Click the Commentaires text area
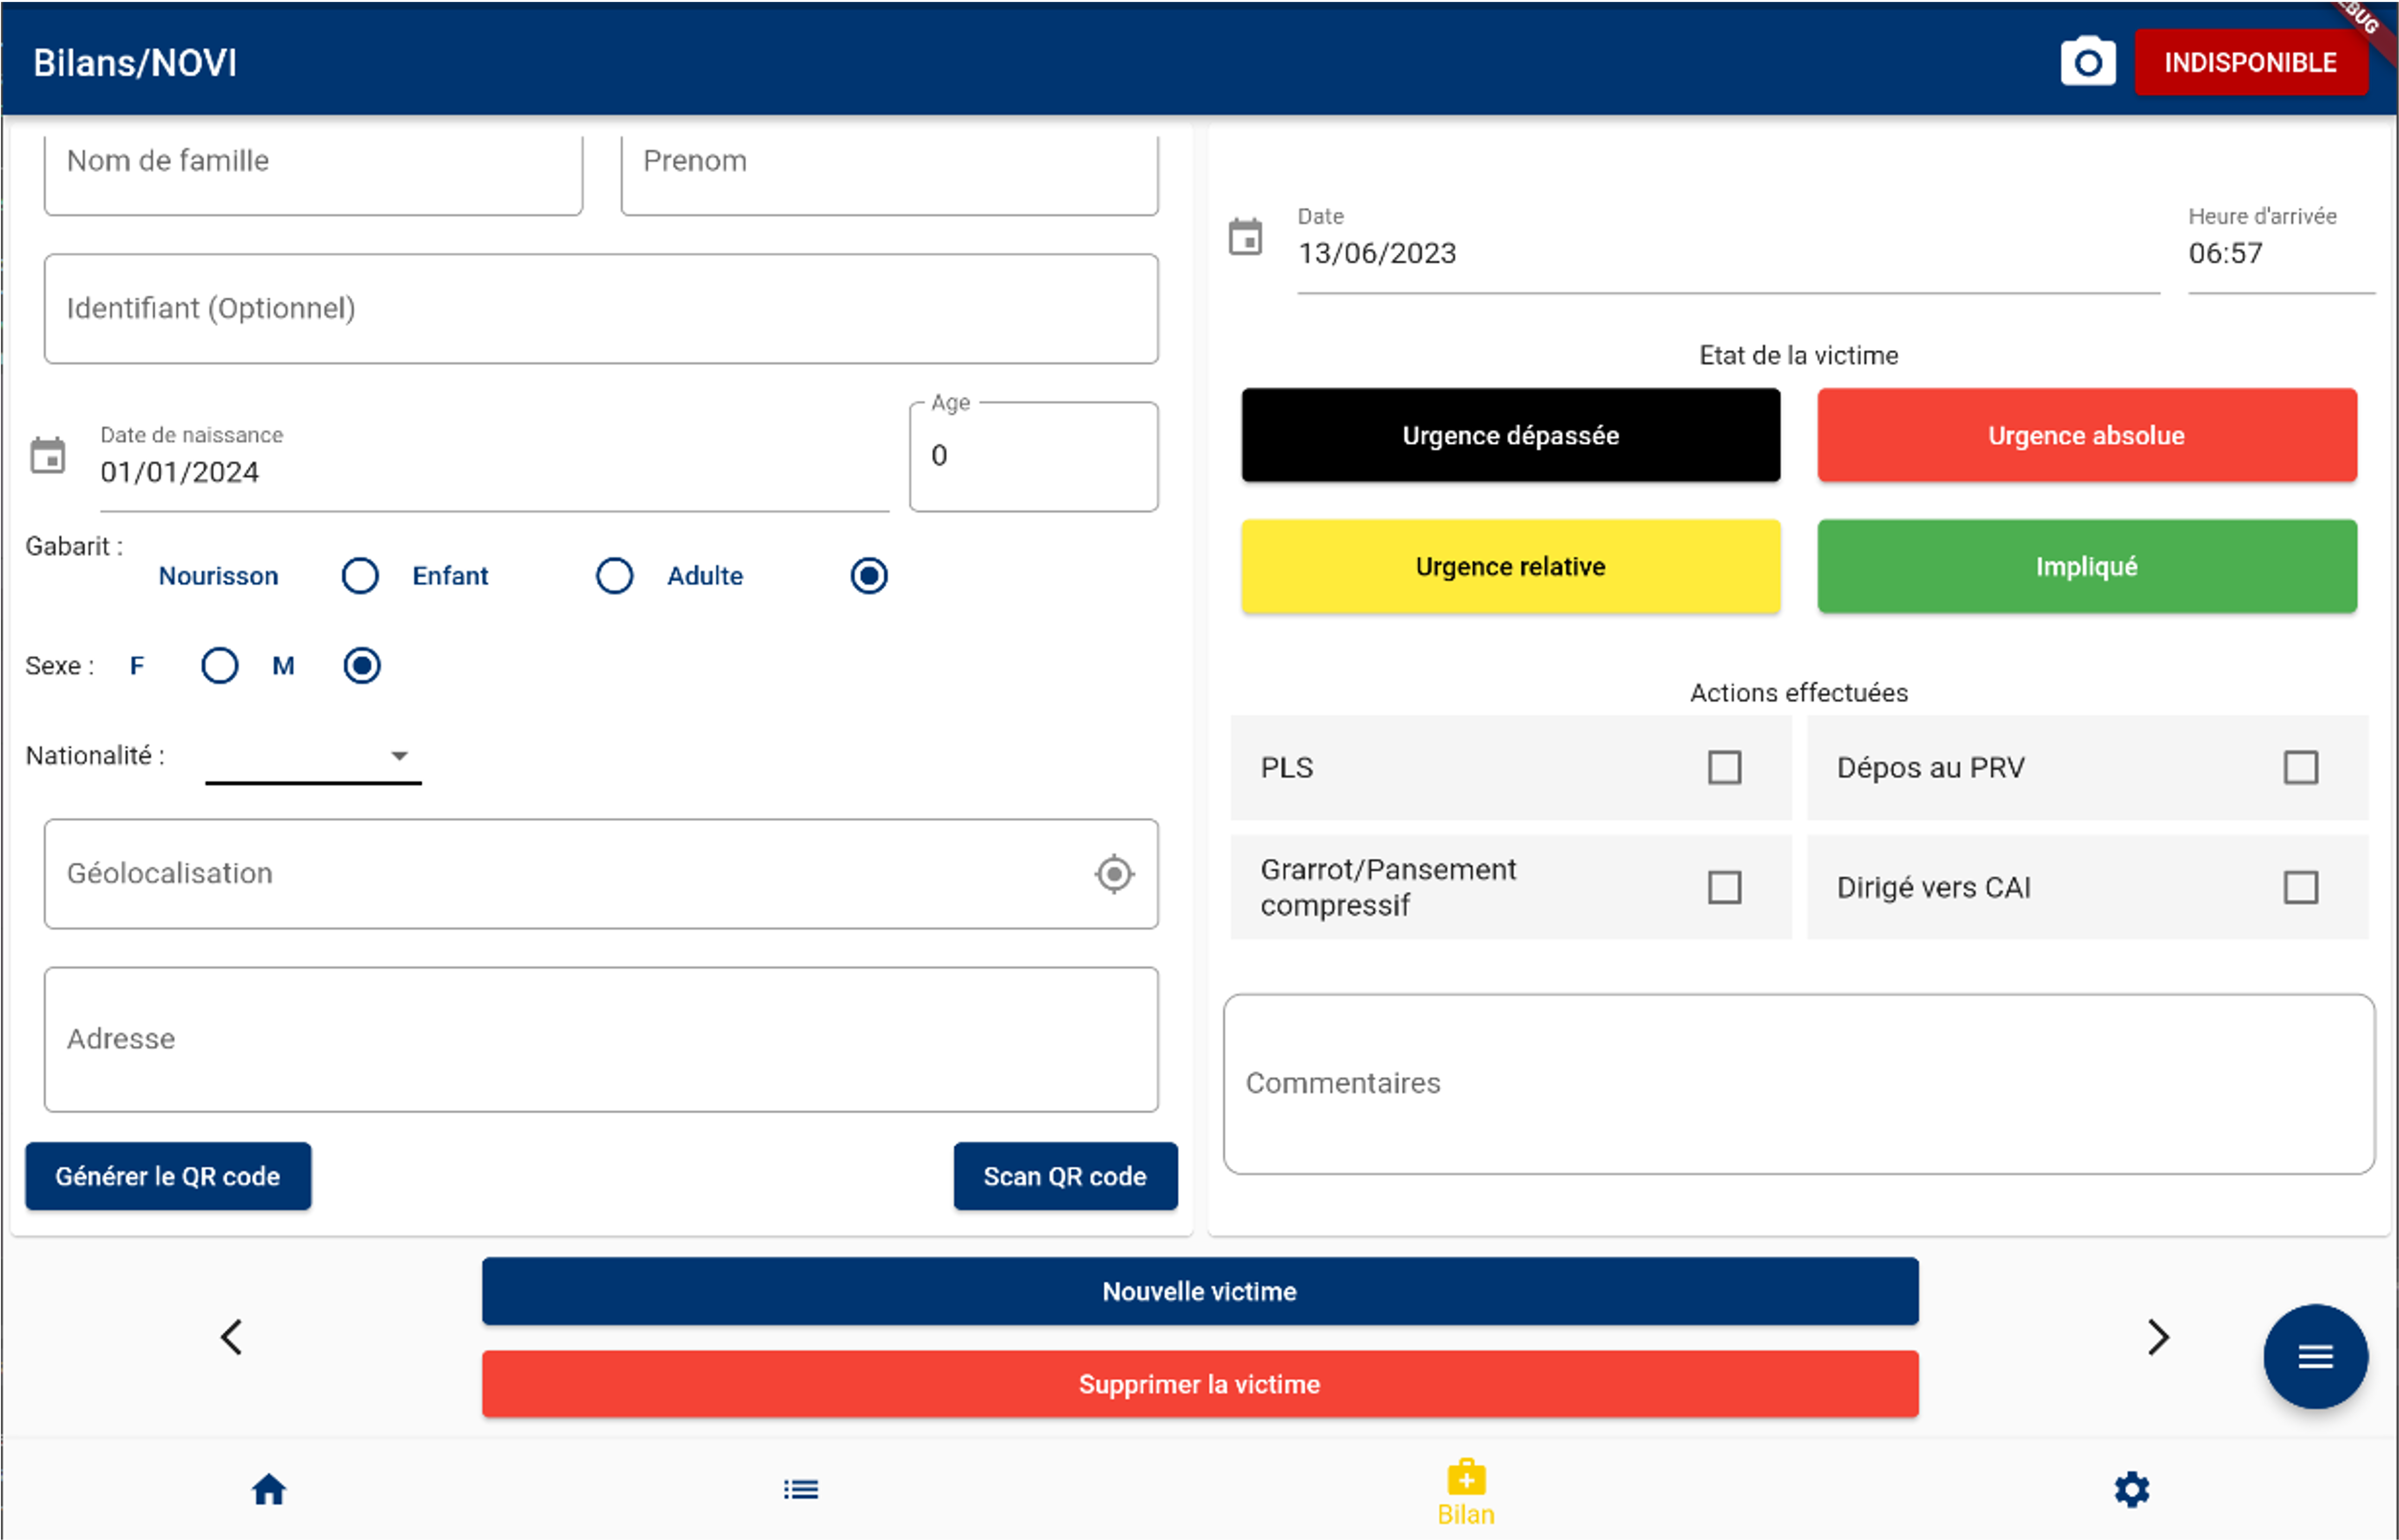Viewport: 2399px width, 1540px height. coord(1798,1084)
